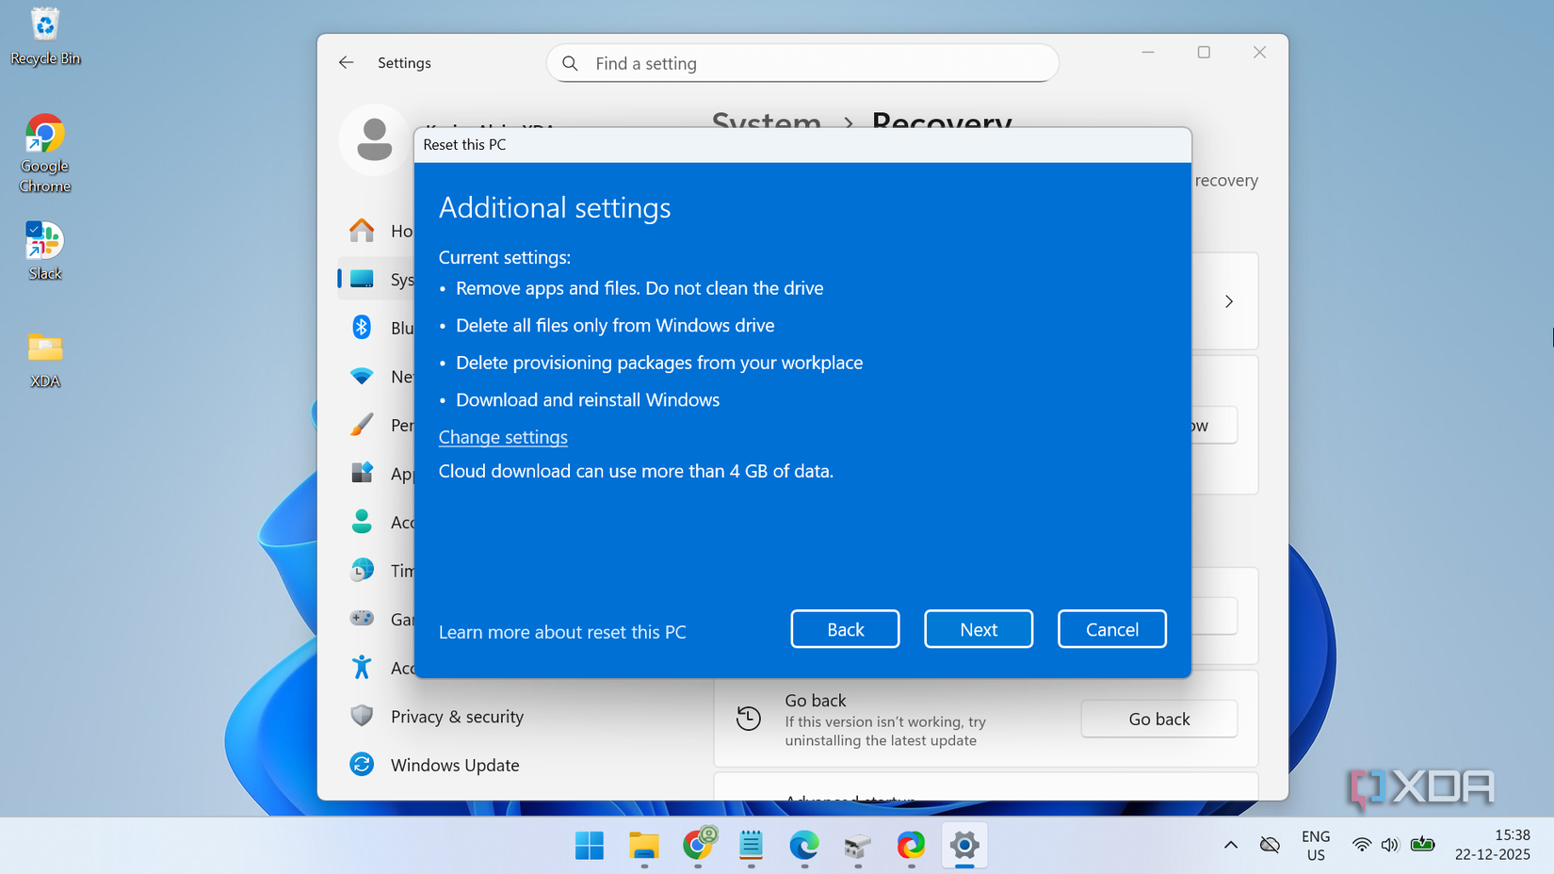The image size is (1554, 874).
Task: Click the battery tray icon
Action: coord(1422,845)
